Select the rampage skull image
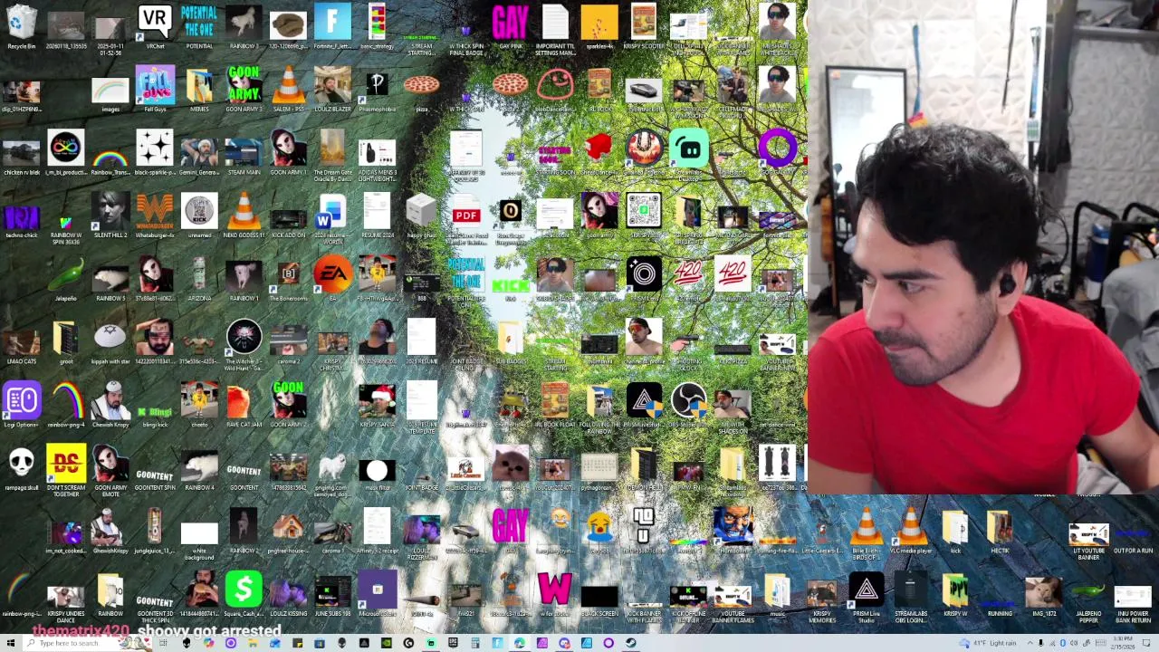 pos(22,467)
